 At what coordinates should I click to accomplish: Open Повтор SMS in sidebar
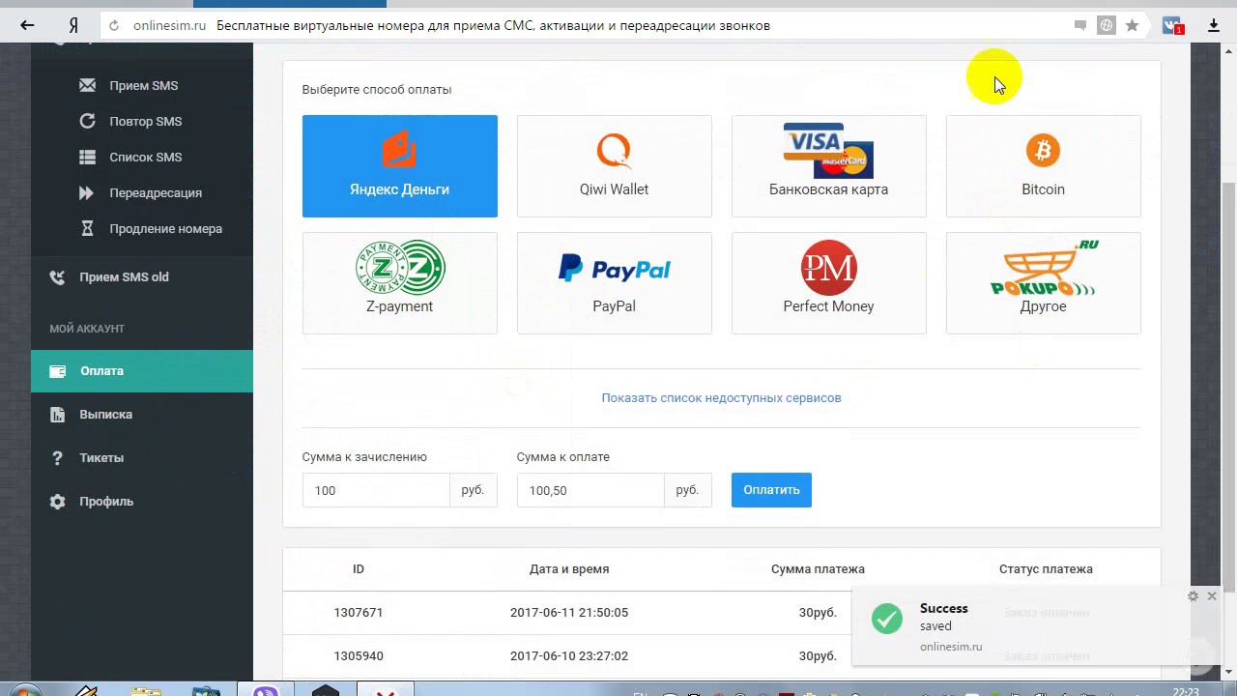click(145, 121)
